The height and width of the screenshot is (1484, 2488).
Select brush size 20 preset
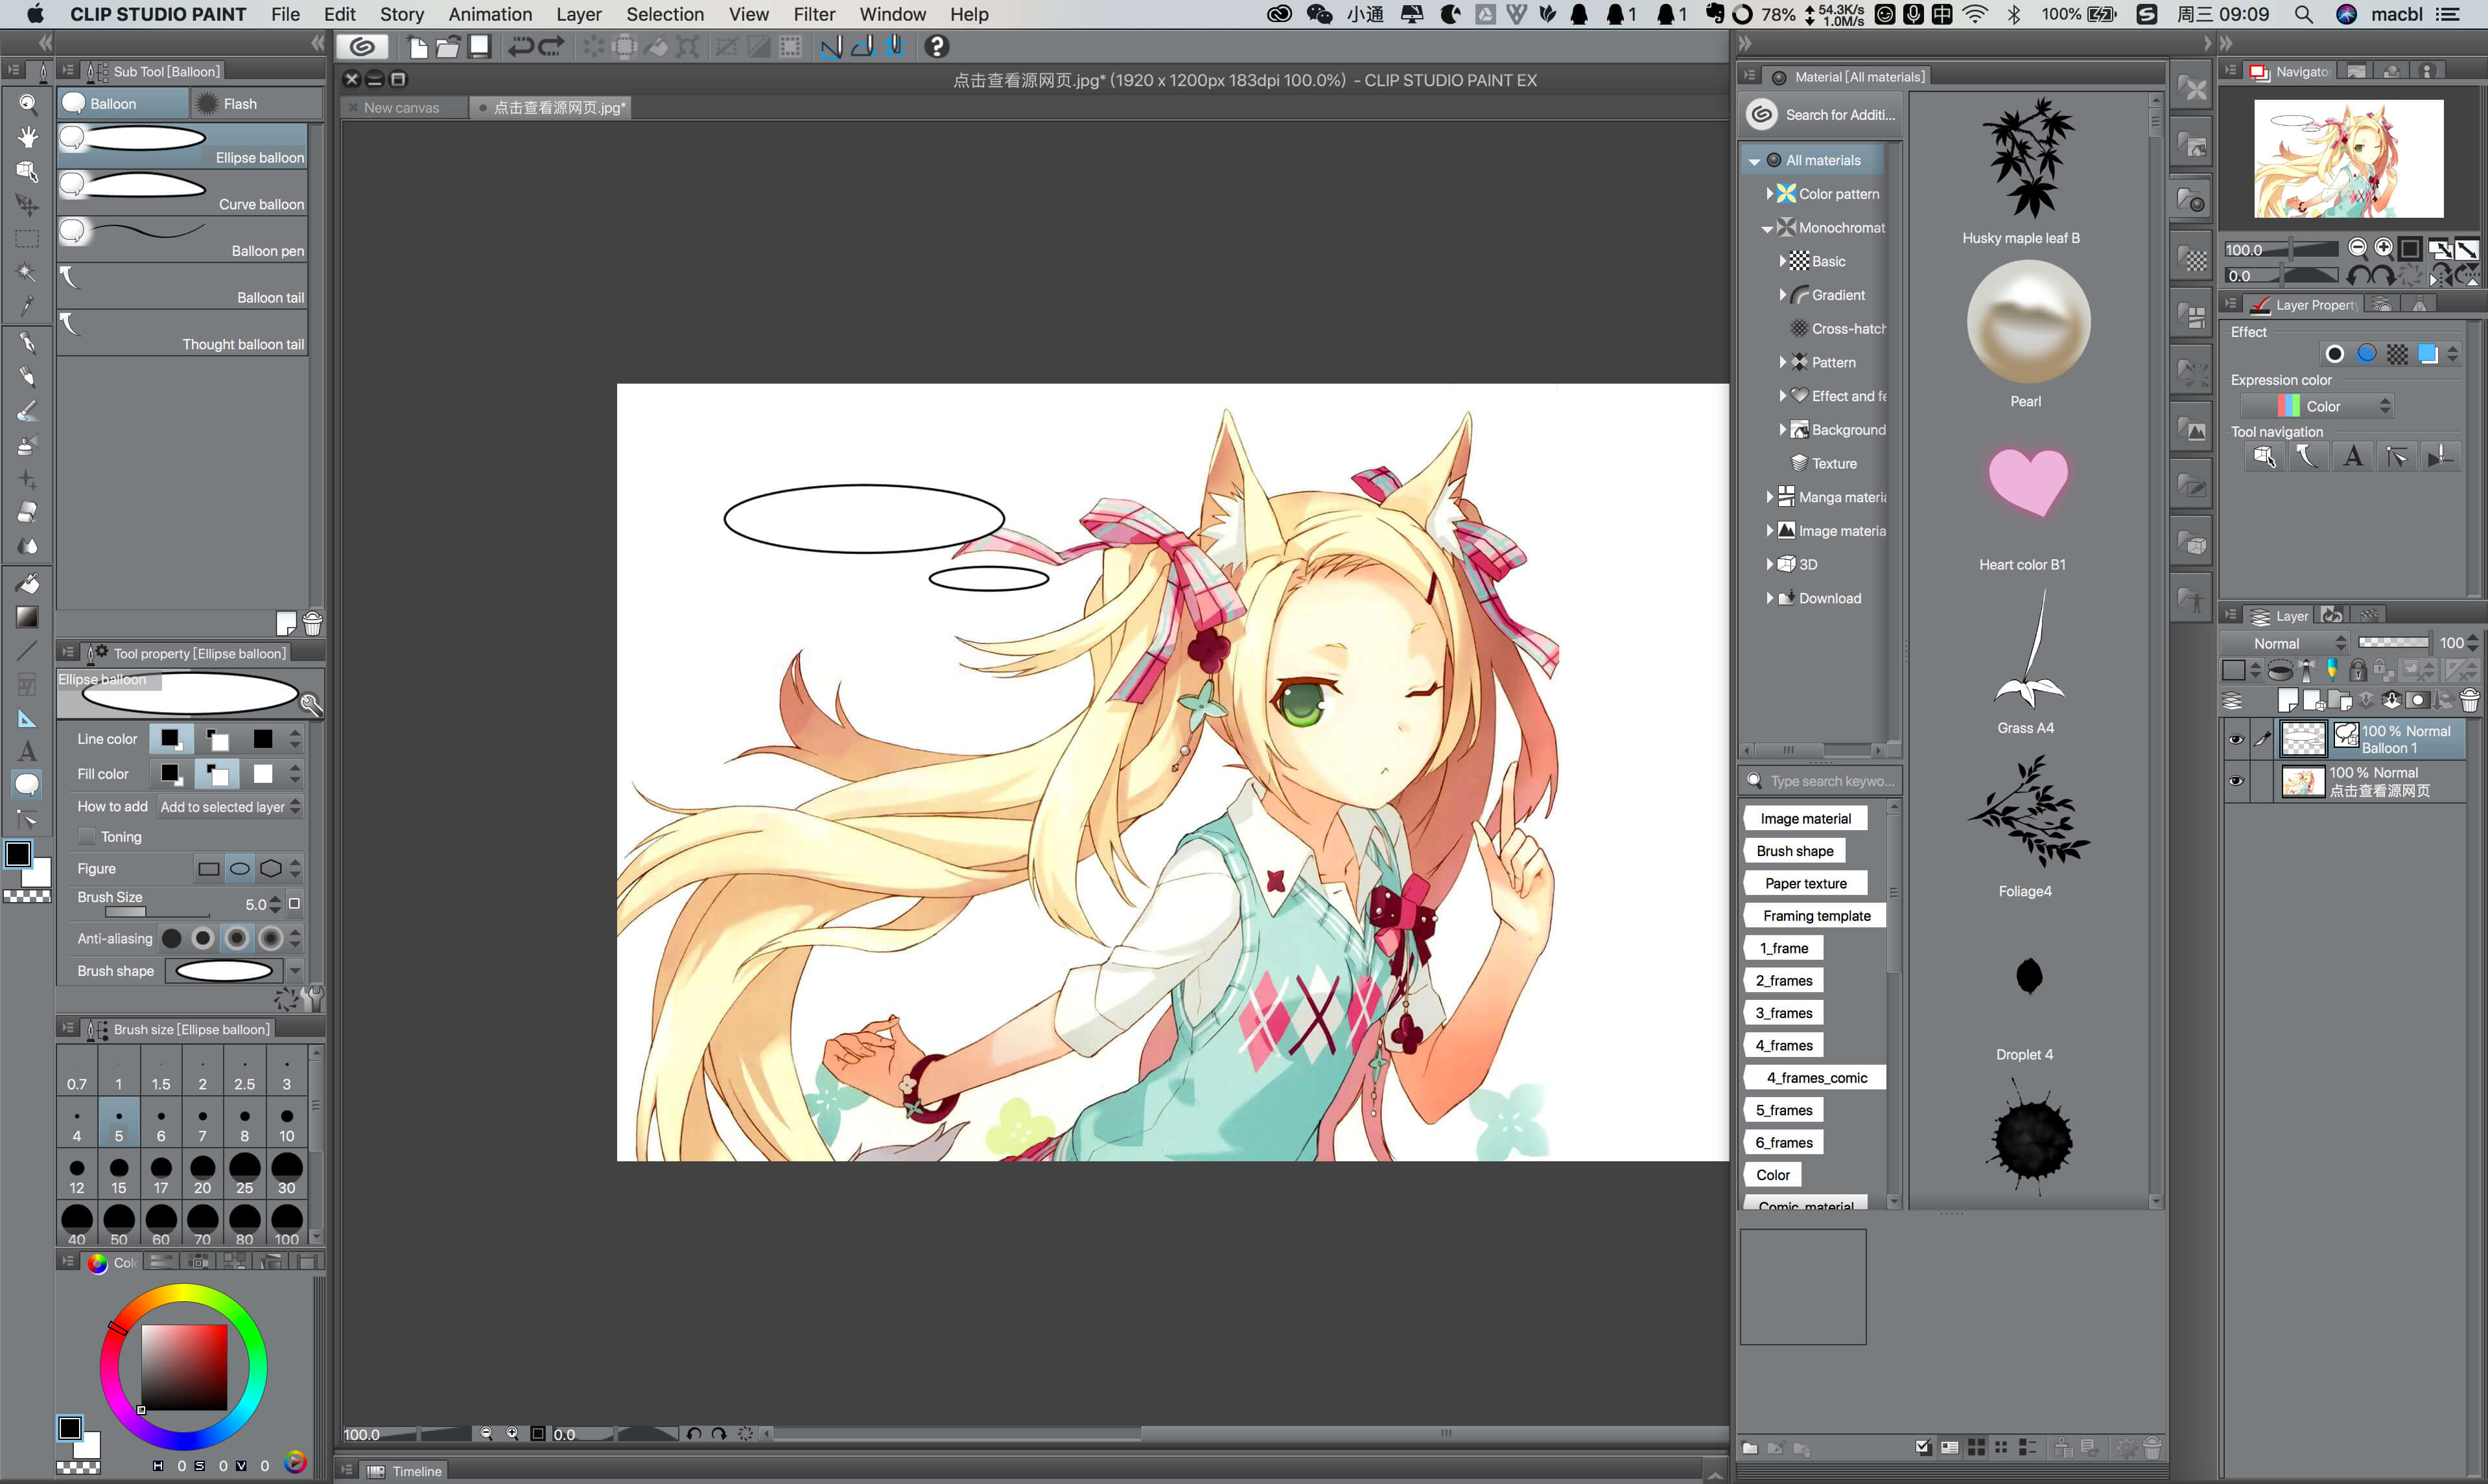point(202,1174)
